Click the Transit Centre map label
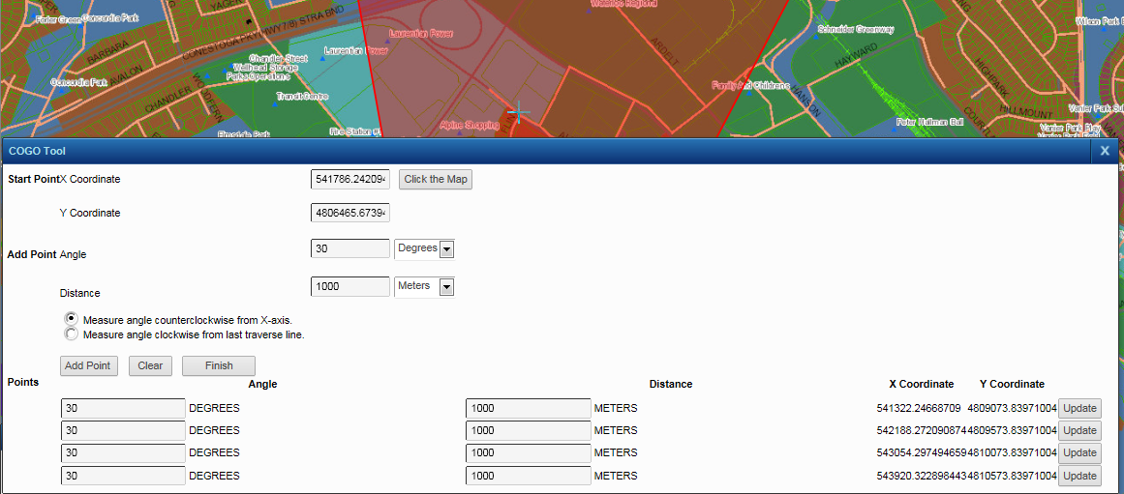 [302, 97]
